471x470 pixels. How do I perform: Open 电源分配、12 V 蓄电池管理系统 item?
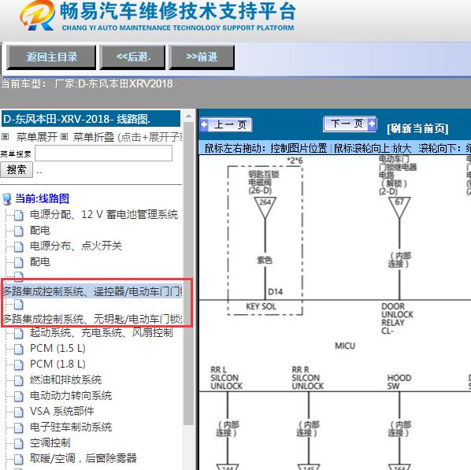104,214
